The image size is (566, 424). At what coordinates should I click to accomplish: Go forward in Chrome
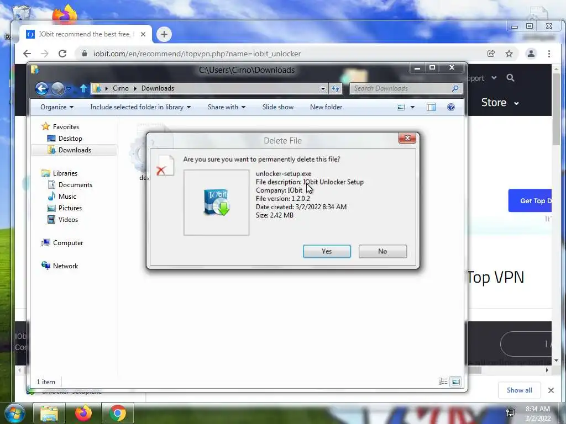[44, 54]
